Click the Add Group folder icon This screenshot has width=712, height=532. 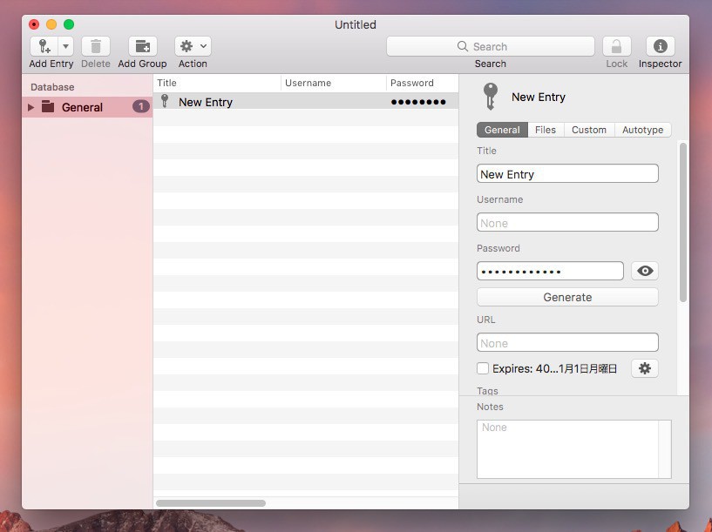click(142, 46)
